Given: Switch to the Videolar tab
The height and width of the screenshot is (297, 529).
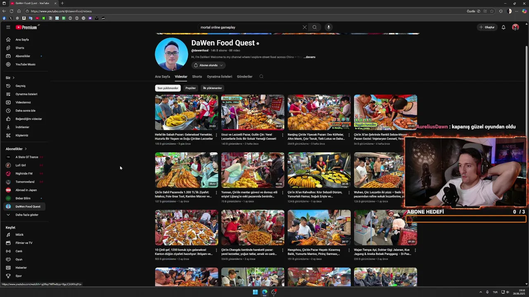Looking at the screenshot, I should [181, 76].
